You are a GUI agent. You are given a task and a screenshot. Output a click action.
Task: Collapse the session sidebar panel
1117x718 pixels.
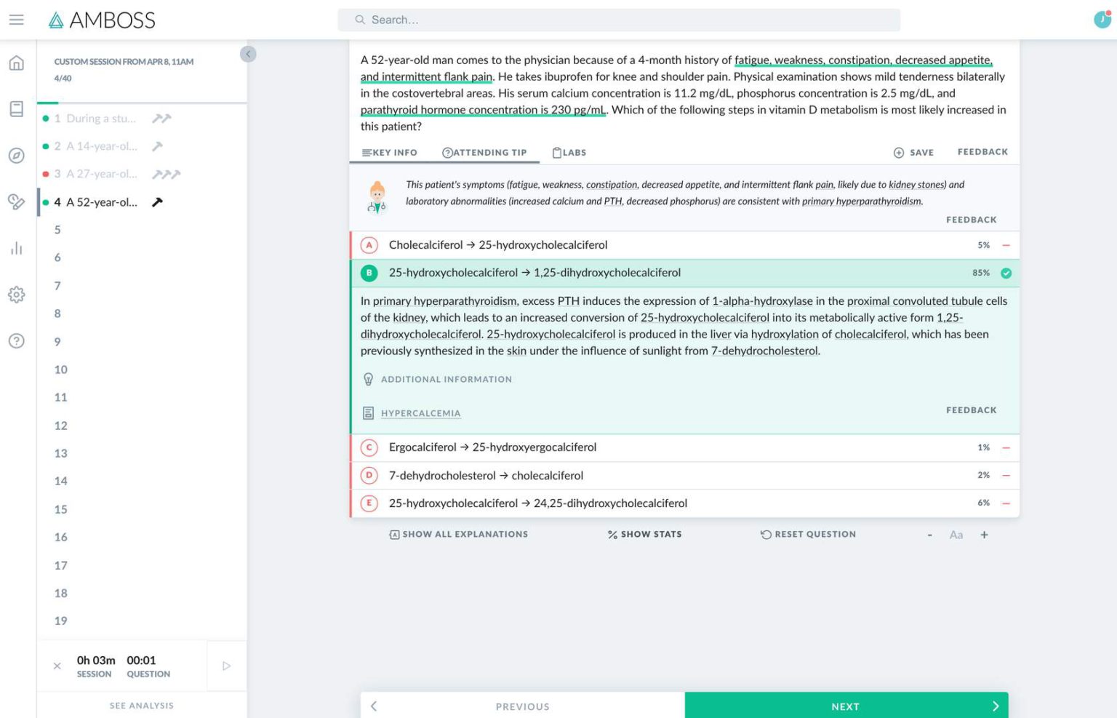248,54
